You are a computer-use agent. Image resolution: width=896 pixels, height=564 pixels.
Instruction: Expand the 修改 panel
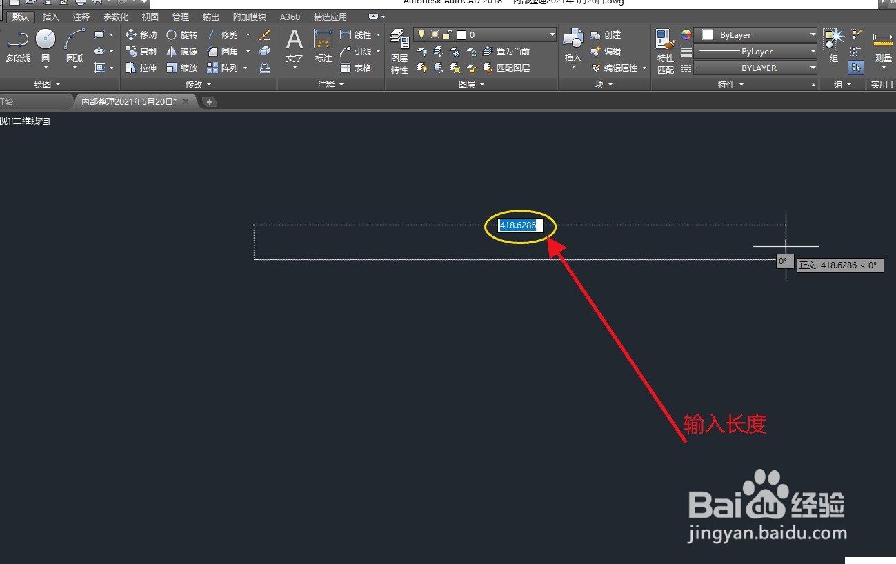pyautogui.click(x=199, y=84)
